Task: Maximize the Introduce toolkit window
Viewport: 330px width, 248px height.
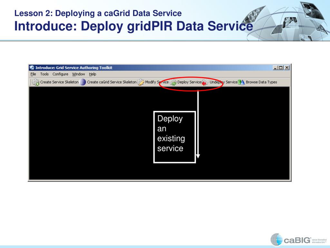Action: click(281, 68)
